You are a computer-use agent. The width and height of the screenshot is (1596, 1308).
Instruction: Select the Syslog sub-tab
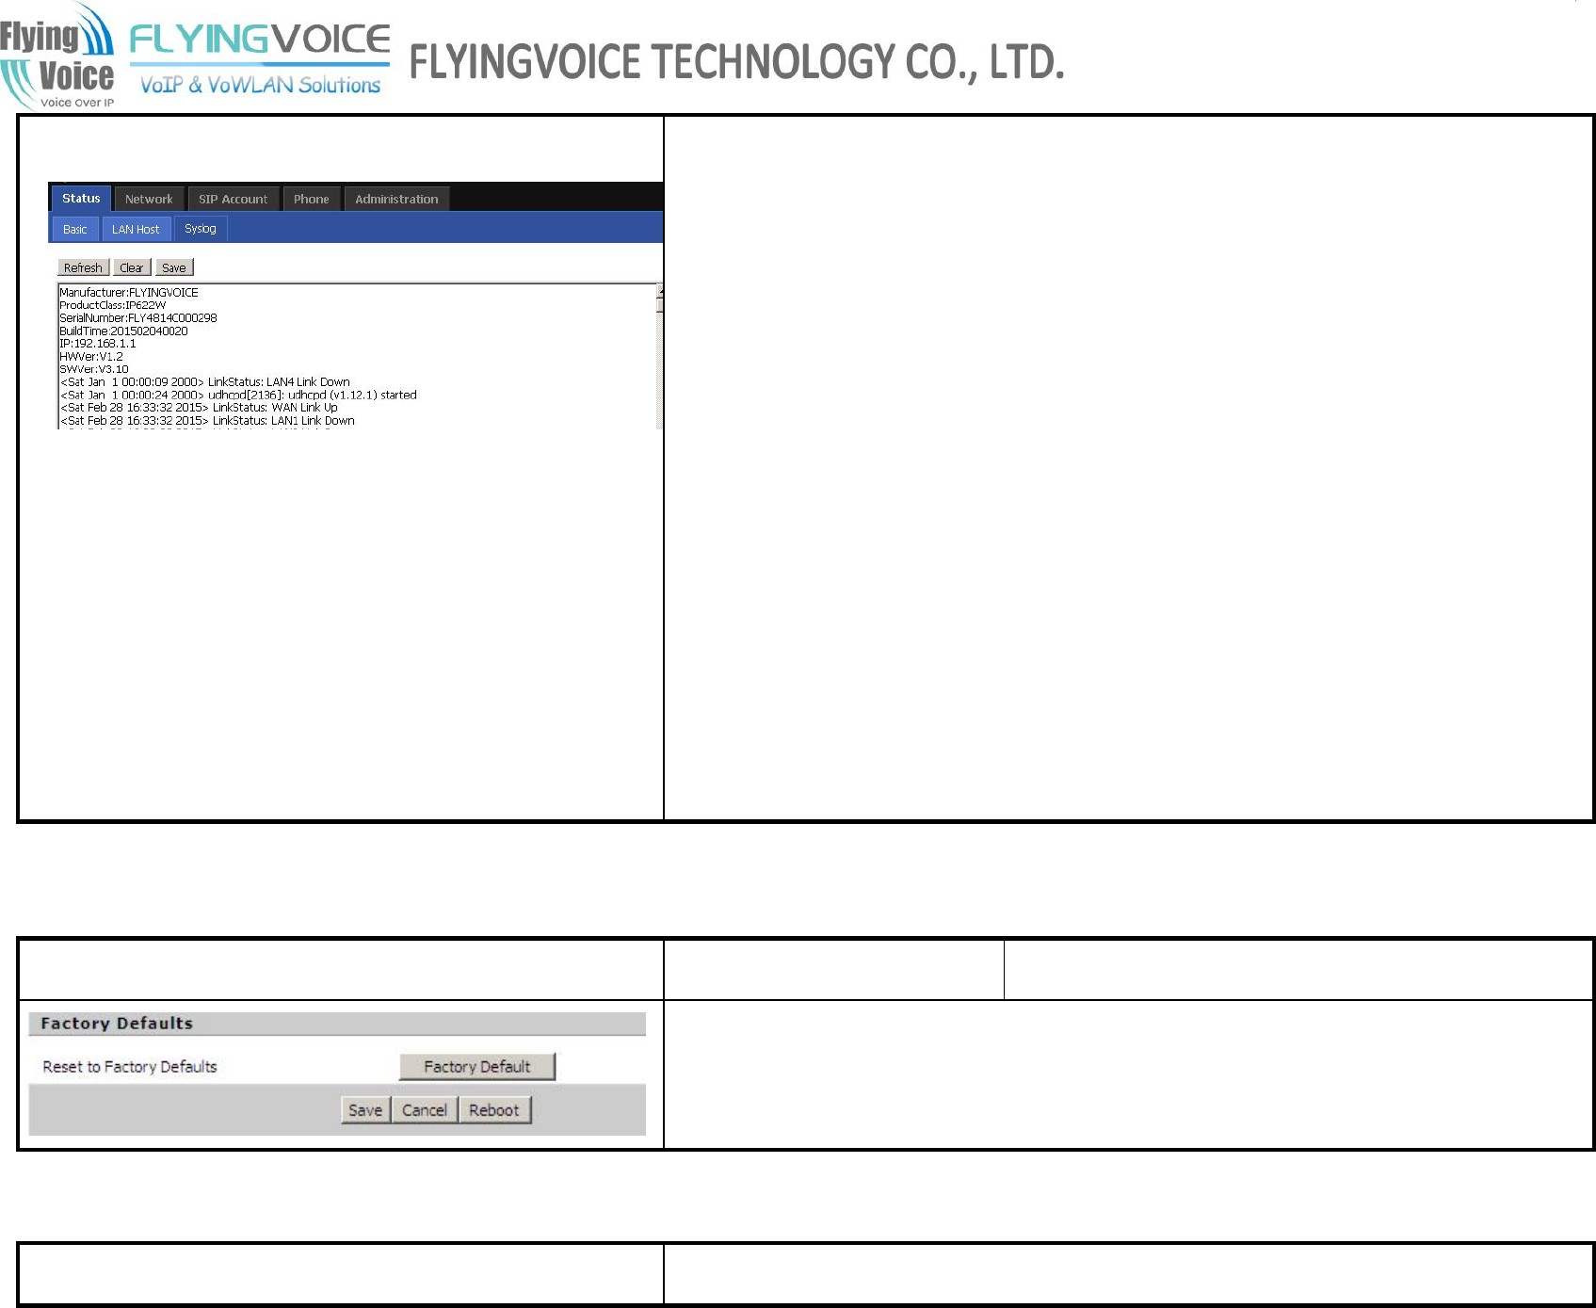(x=201, y=229)
